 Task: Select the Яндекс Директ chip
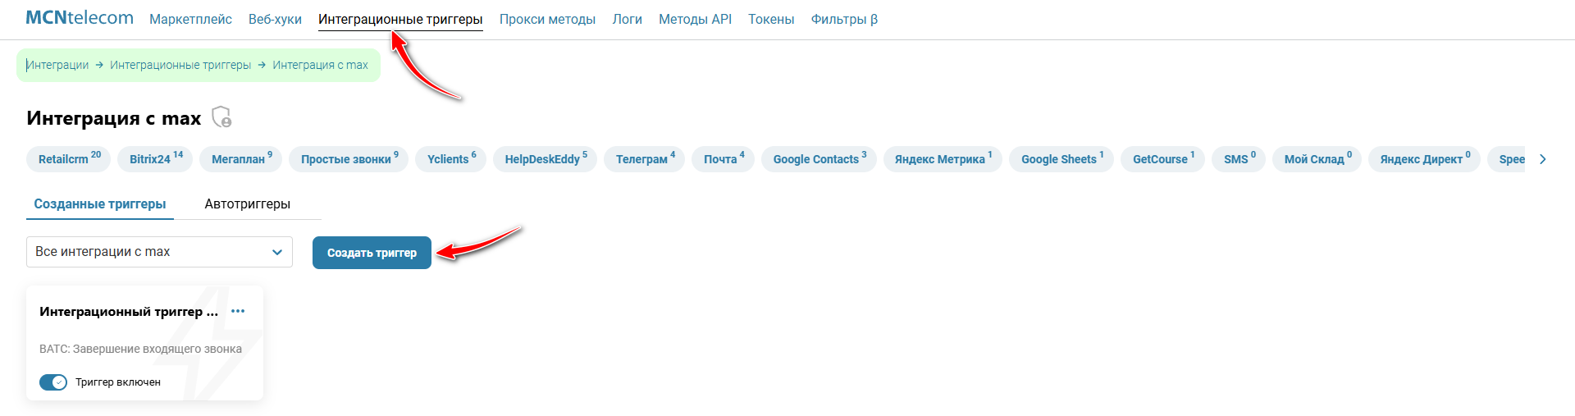tap(1425, 159)
